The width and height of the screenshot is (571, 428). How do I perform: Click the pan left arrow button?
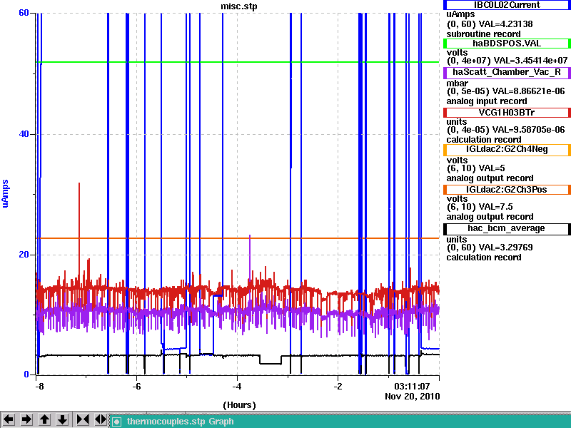(9, 419)
